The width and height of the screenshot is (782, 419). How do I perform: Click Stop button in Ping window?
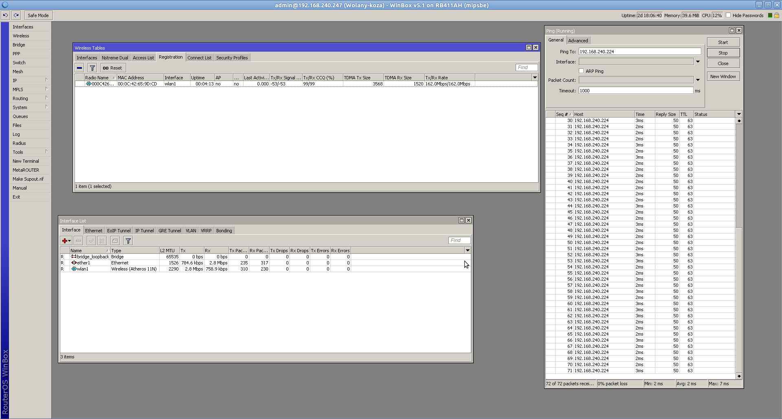pos(723,53)
